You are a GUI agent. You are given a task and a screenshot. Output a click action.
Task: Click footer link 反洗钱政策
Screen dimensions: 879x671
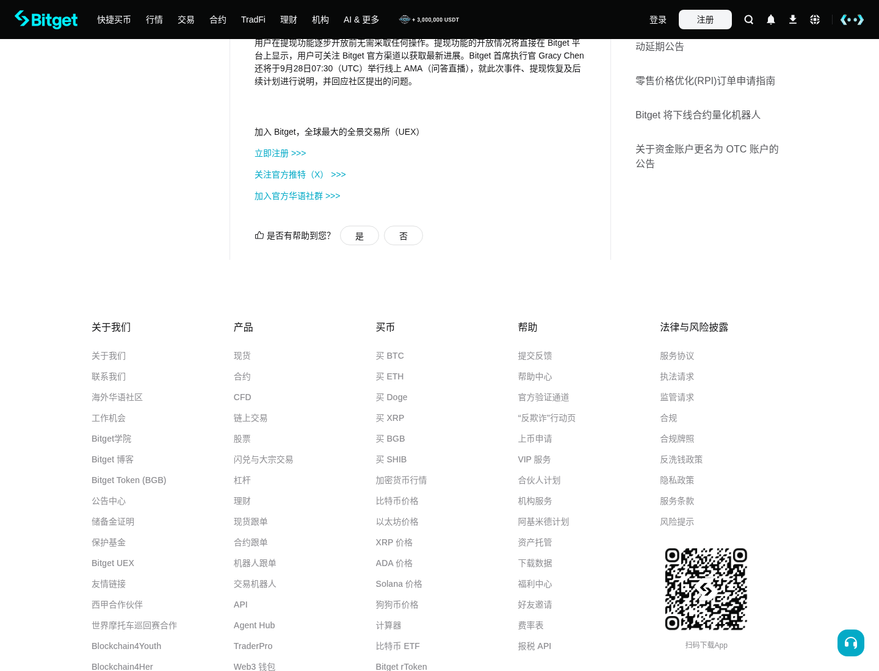pyautogui.click(x=681, y=459)
